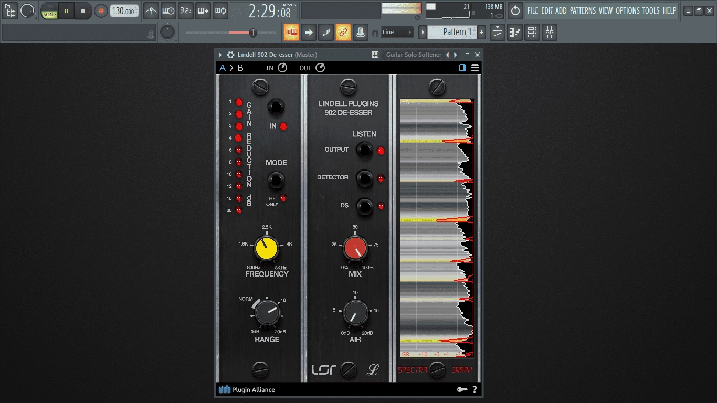
Task: Open the Mixer view icon
Action: pyautogui.click(x=550, y=33)
